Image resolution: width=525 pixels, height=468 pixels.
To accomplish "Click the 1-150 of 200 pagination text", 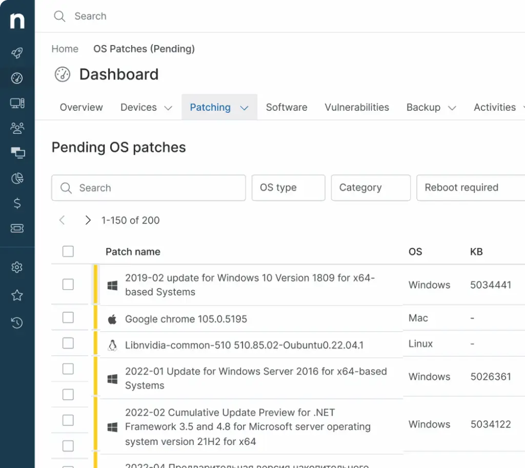I will tap(131, 220).
